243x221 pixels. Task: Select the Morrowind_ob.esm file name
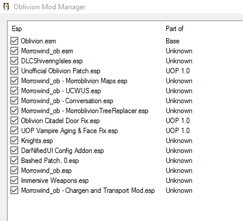tap(47, 51)
